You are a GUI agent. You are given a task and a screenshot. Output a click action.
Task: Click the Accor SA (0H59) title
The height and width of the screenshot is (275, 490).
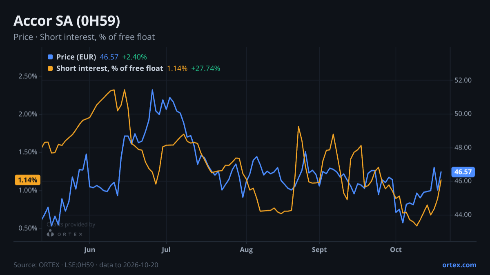[67, 21]
